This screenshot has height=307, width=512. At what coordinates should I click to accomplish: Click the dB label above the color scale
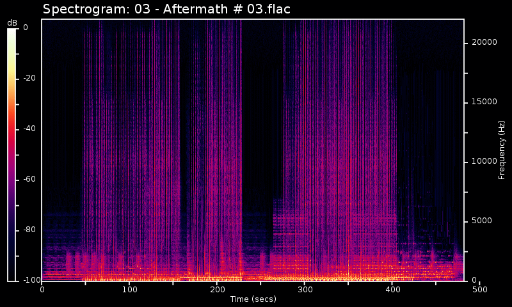click(12, 23)
